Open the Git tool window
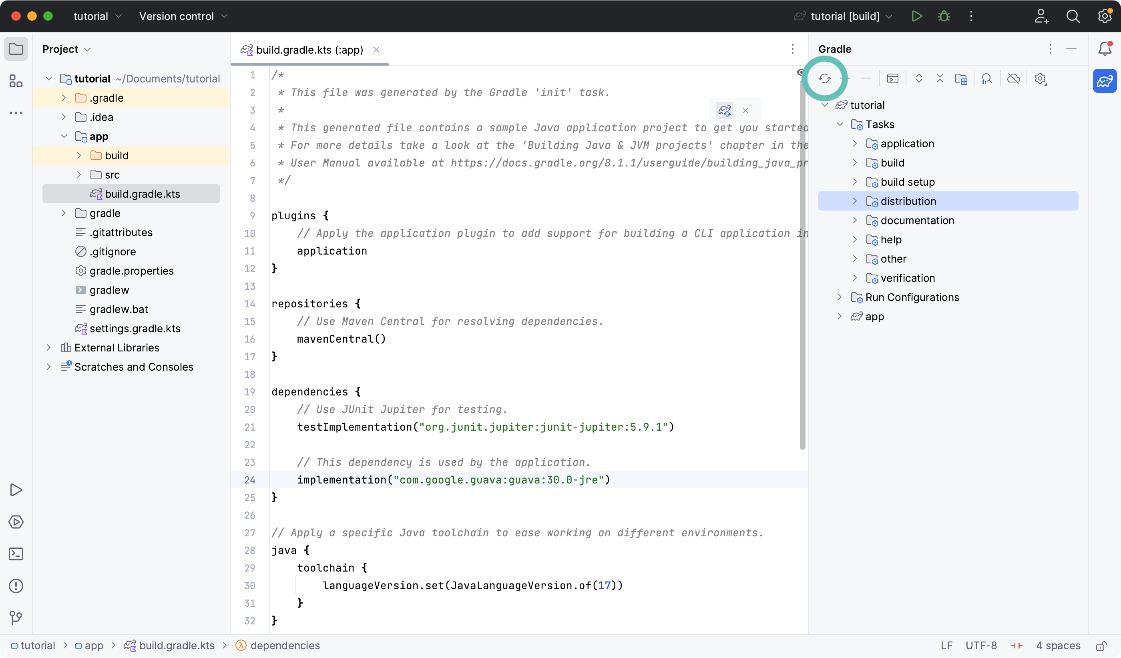The width and height of the screenshot is (1121, 658). point(16,617)
